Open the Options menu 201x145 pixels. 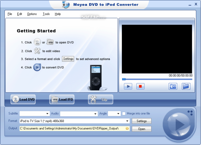32,14
